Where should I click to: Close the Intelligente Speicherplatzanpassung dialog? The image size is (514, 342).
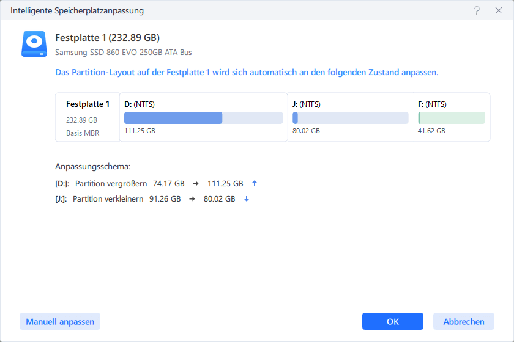point(499,10)
